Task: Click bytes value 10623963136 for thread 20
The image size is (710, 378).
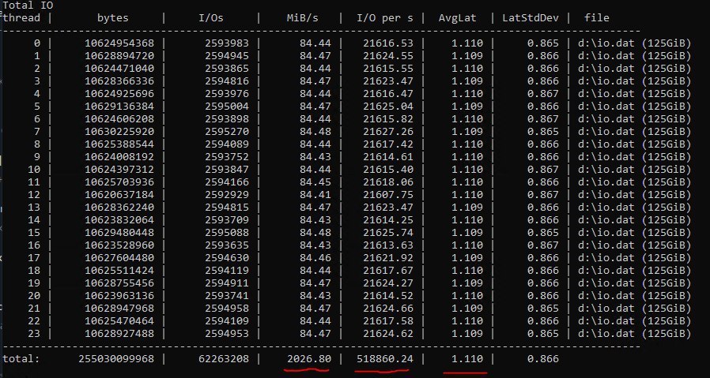Action: [119, 296]
